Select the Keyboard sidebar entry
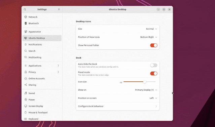Viewport: 215px width, 127px height. tap(42, 119)
